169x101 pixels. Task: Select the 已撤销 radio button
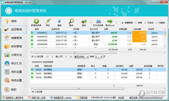pos(157,23)
